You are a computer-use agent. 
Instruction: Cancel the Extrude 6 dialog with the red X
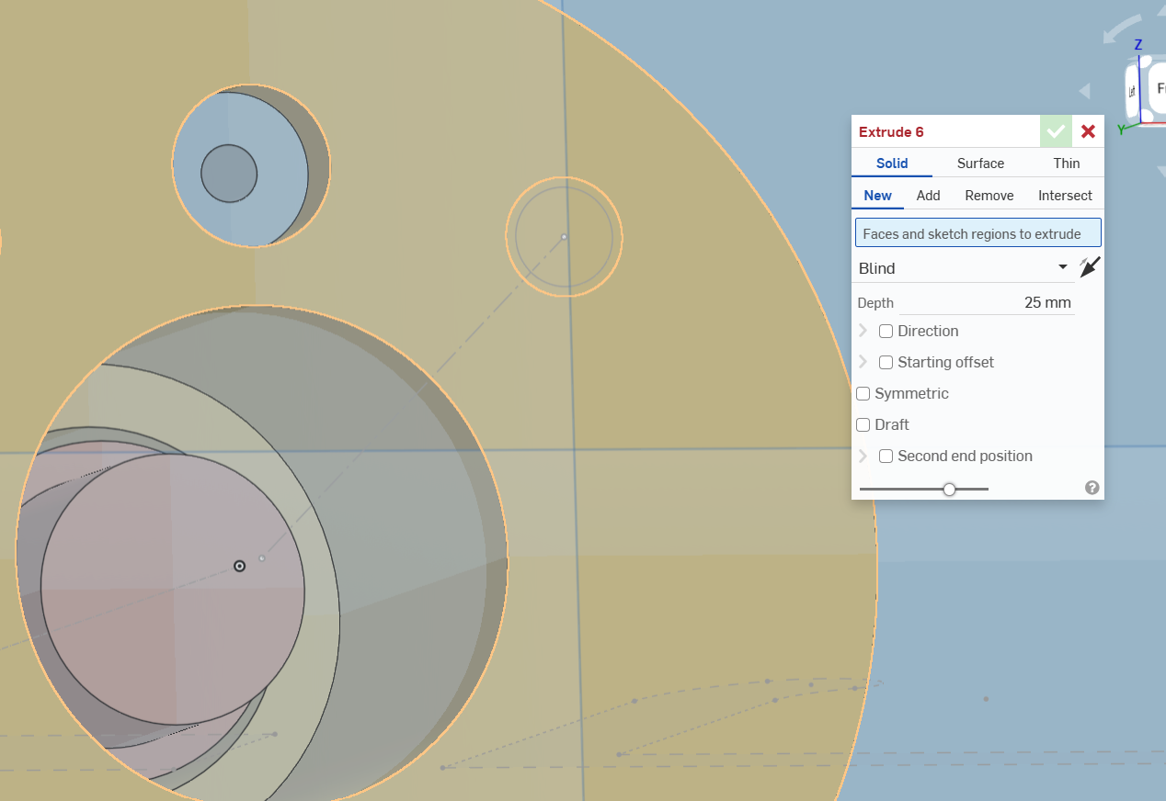pos(1088,131)
